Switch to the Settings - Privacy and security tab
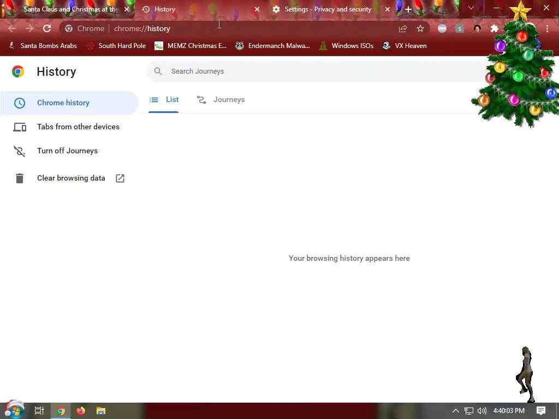Image resolution: width=559 pixels, height=419 pixels. coord(328,9)
